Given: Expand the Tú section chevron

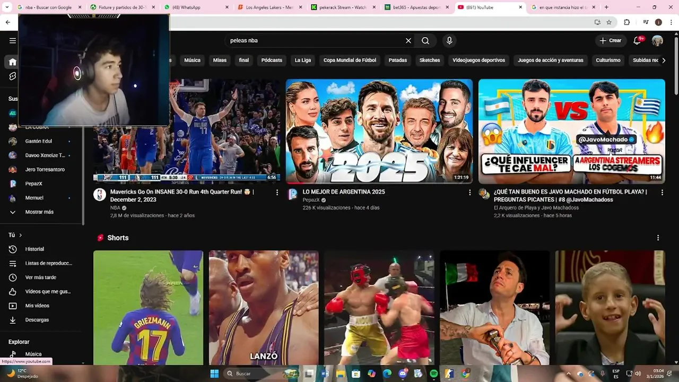Looking at the screenshot, I should coord(21,235).
